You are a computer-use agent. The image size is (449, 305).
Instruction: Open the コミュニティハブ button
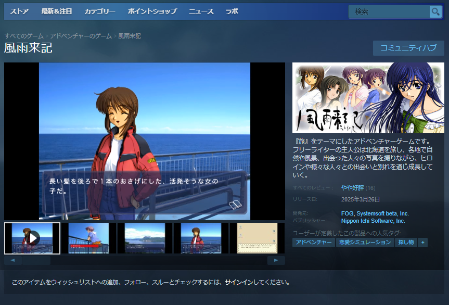(x=408, y=48)
